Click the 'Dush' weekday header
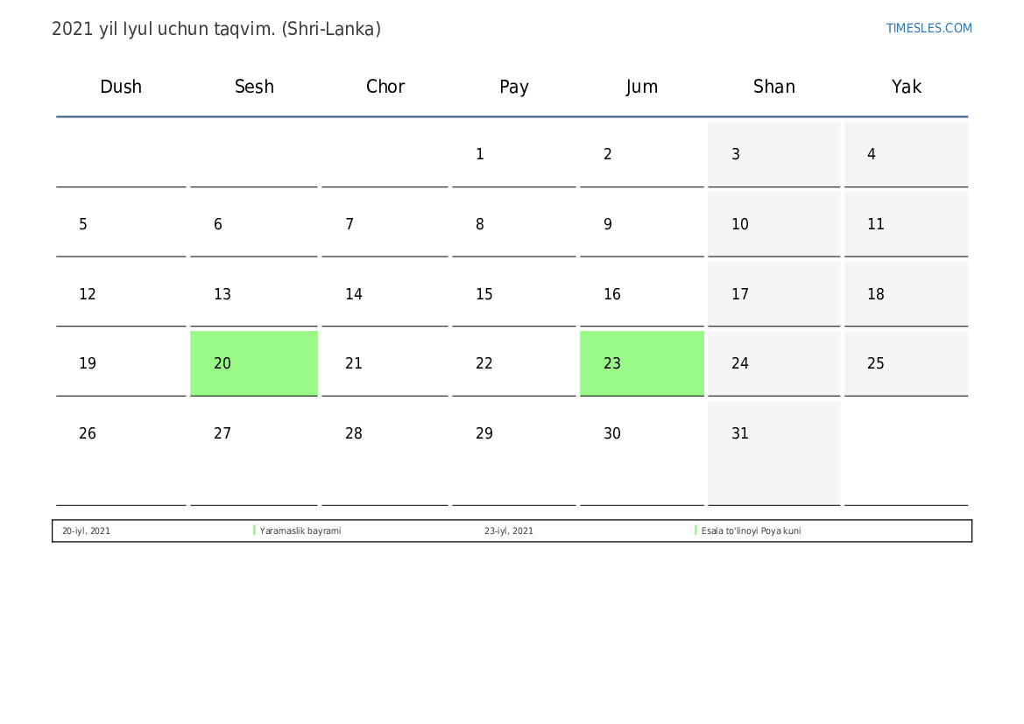1024x724 pixels. (121, 86)
